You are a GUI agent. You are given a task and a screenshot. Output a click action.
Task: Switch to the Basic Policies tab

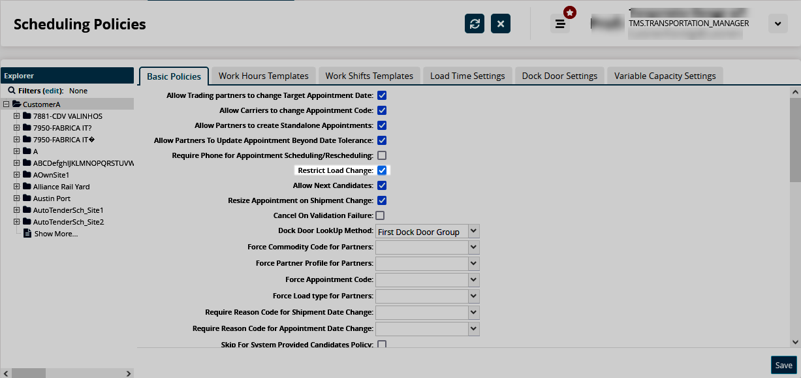[174, 76]
